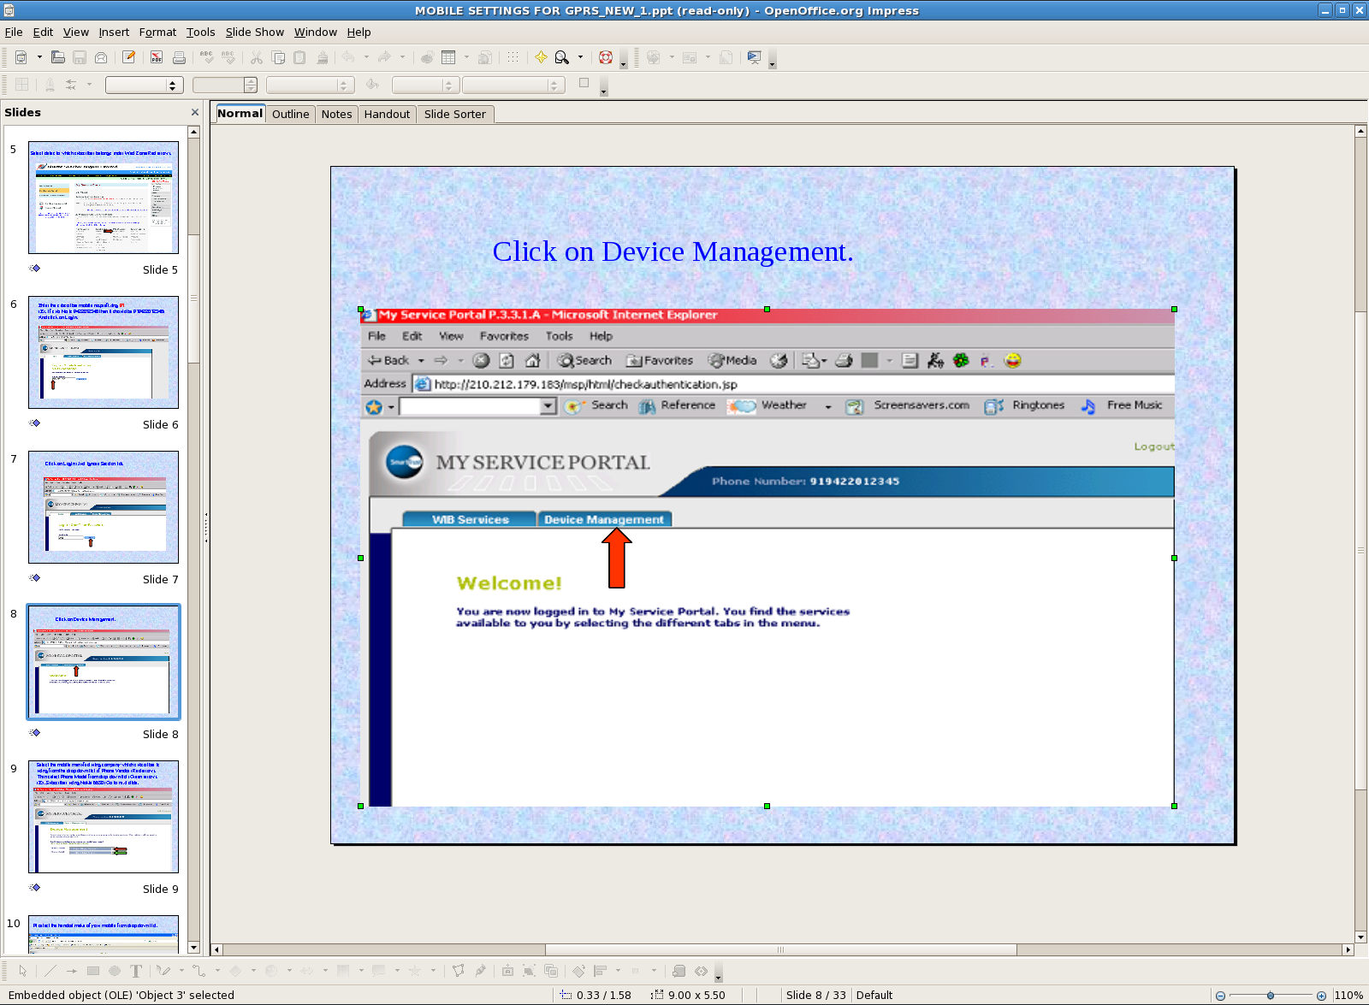Switch to the Slide Sorter tab

pos(455,115)
